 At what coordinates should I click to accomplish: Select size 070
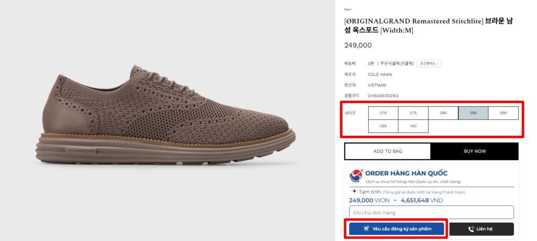(383, 113)
